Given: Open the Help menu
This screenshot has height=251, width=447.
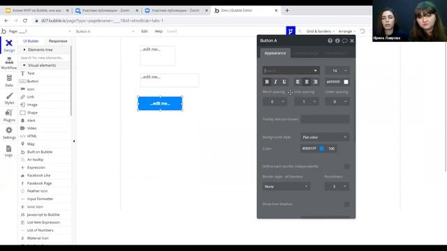Looking at the screenshot, I should coord(159,31).
